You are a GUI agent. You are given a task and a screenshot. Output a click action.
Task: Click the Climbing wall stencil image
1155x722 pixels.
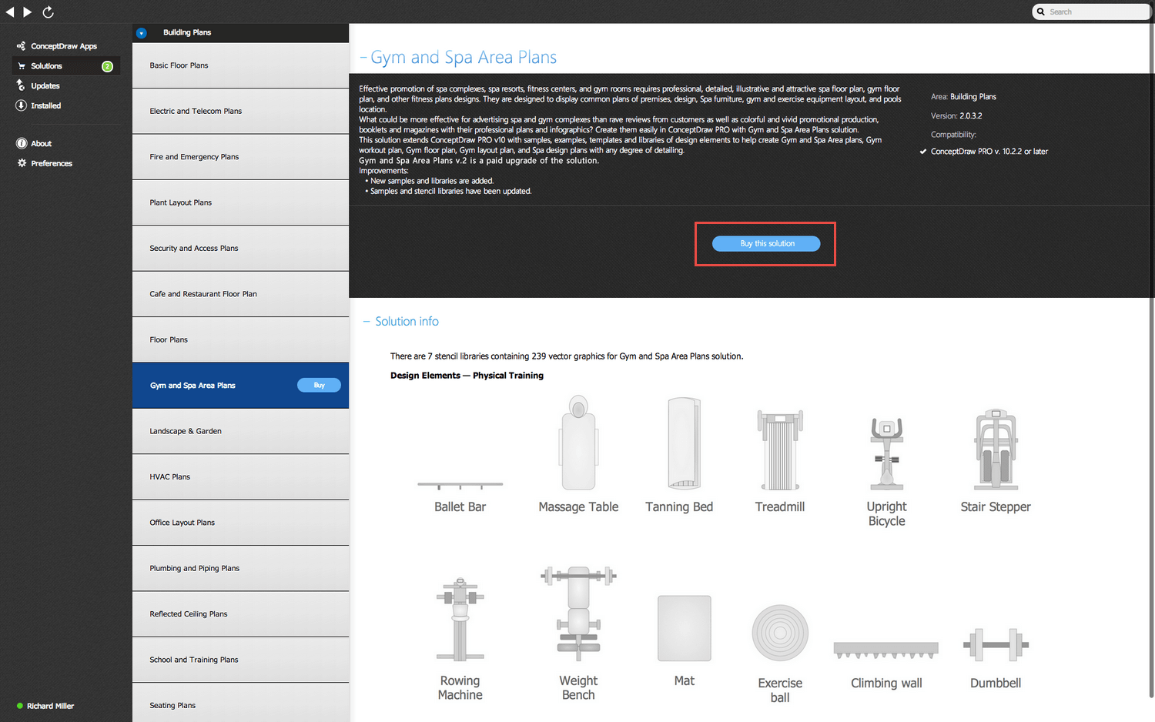point(886,650)
